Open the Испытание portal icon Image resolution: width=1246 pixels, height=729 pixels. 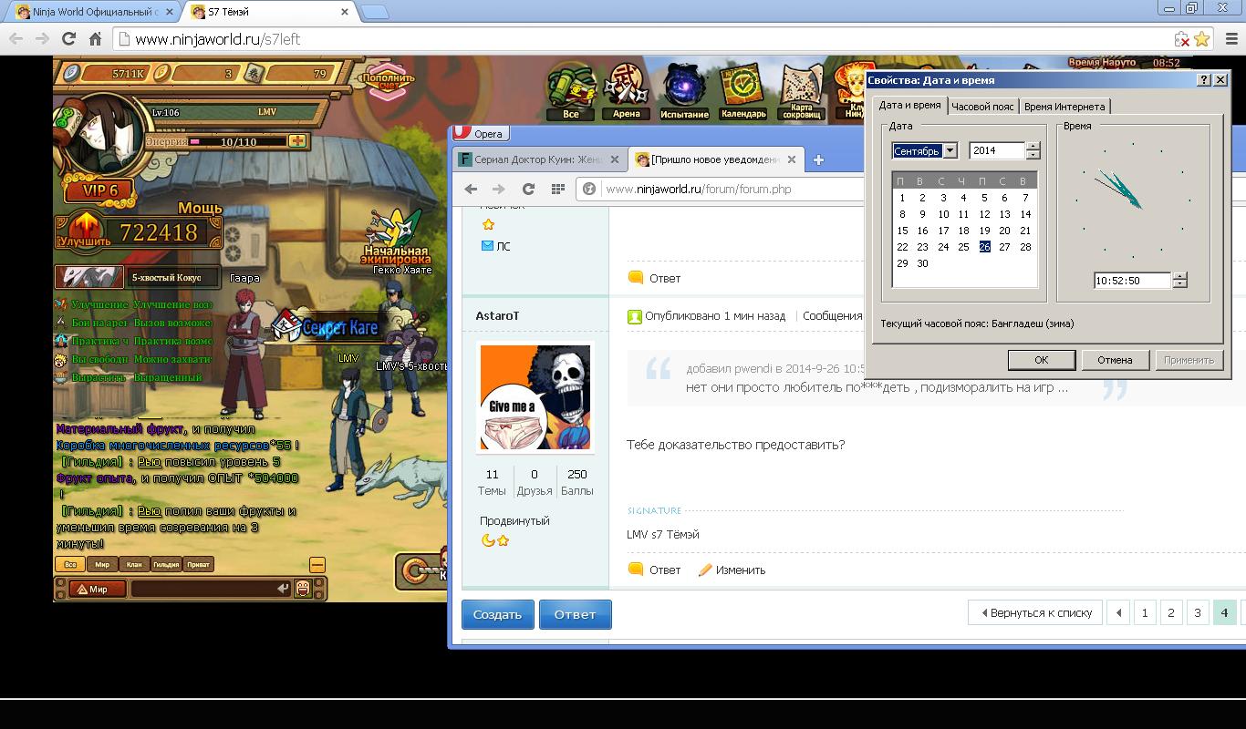(x=684, y=90)
